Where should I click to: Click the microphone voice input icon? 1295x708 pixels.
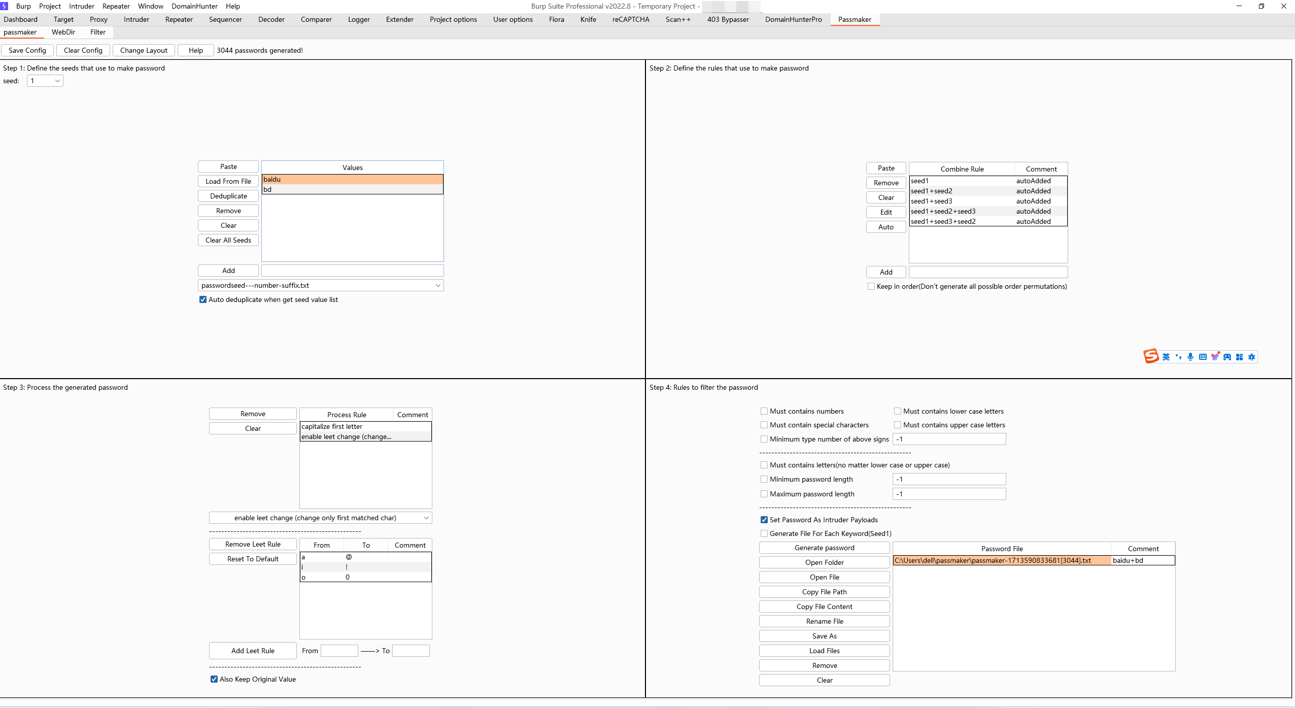(1190, 357)
